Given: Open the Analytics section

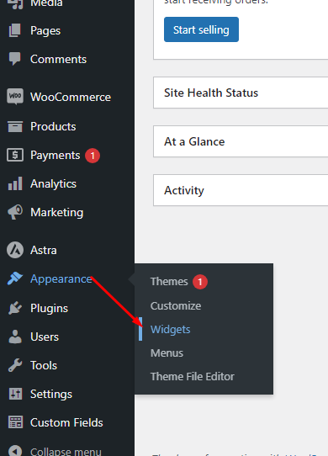Looking at the screenshot, I should (x=53, y=183).
